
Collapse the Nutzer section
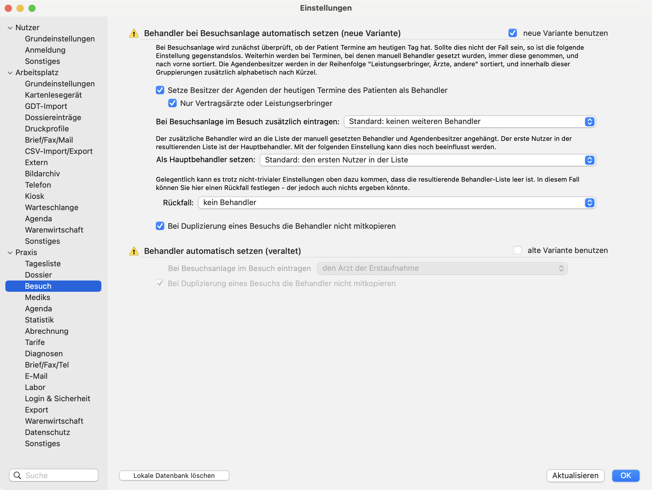pos(10,28)
